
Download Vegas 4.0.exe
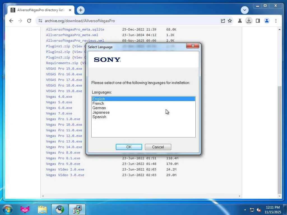coord(59,97)
